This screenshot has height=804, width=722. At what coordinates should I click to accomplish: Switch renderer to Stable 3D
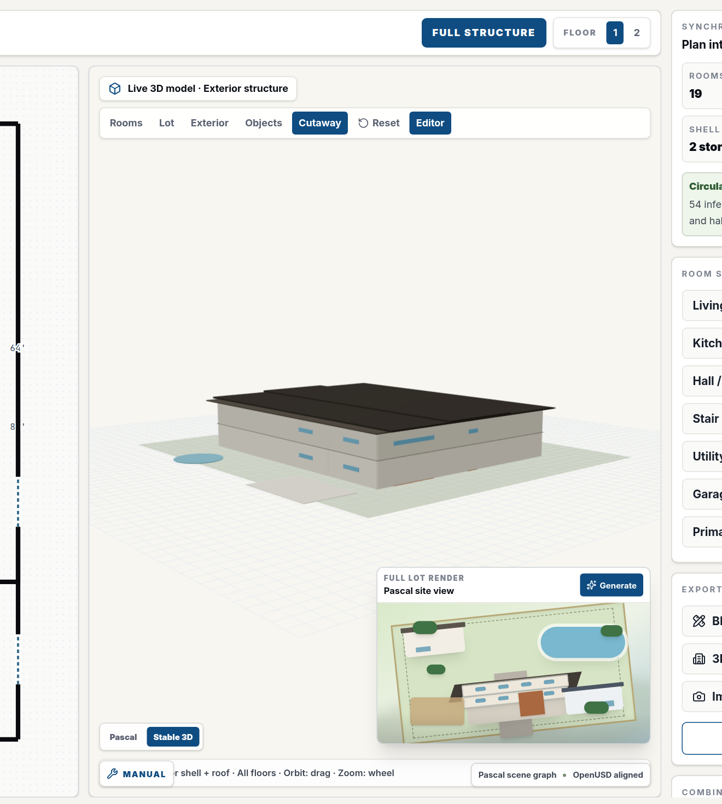point(173,737)
